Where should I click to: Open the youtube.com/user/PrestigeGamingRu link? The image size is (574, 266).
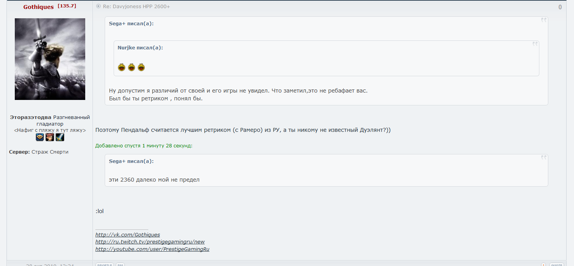[152, 249]
